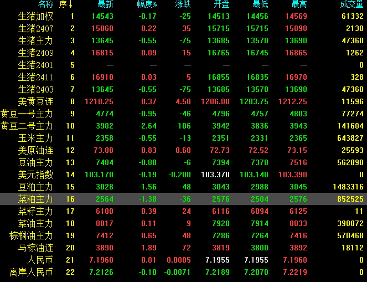Click the sort arrow beside 序 header

click(71, 4)
